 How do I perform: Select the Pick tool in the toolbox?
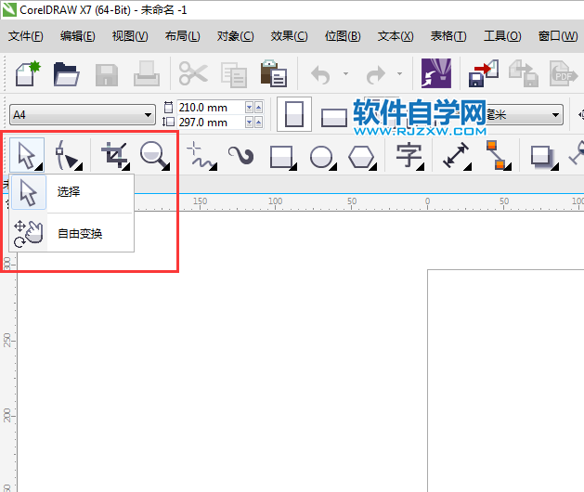tap(27, 155)
